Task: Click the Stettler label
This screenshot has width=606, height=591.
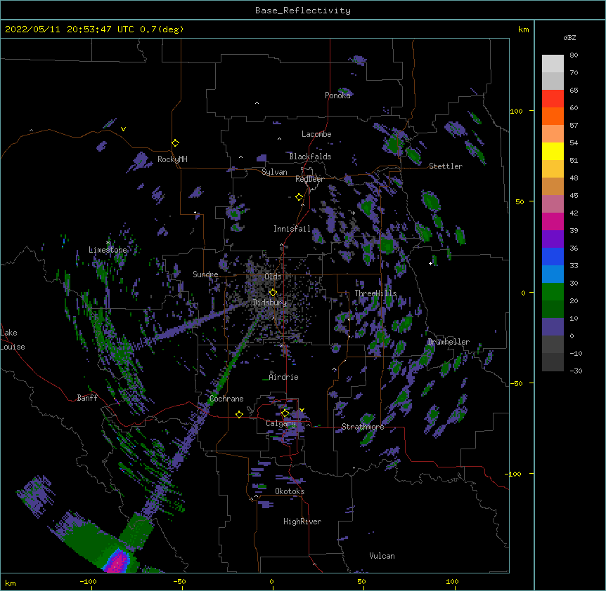Action: (446, 166)
